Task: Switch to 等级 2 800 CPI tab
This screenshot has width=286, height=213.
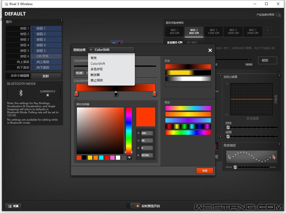Action: (x=194, y=32)
